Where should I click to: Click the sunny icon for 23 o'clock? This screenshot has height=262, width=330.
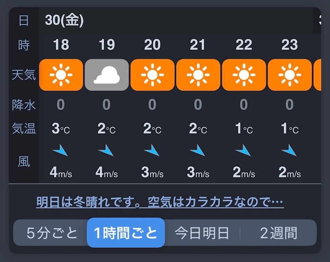coord(290,75)
